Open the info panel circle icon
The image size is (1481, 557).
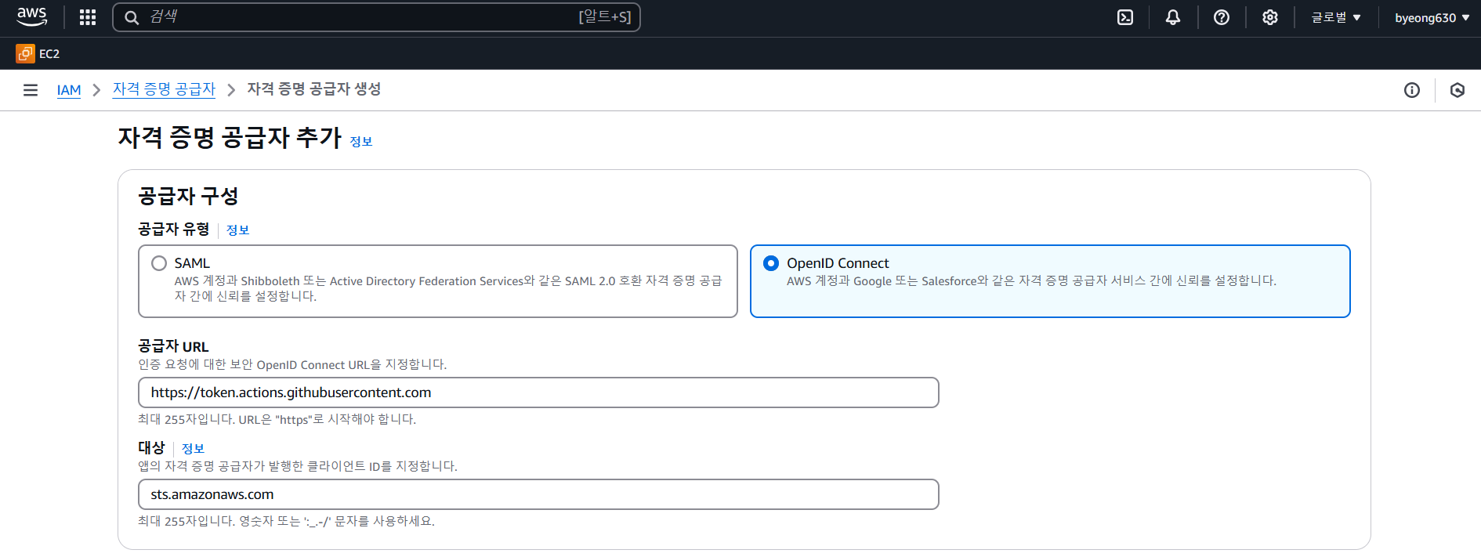tap(1412, 90)
